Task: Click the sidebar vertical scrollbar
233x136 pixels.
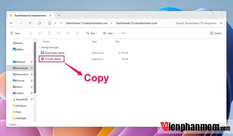Action: click(x=35, y=68)
